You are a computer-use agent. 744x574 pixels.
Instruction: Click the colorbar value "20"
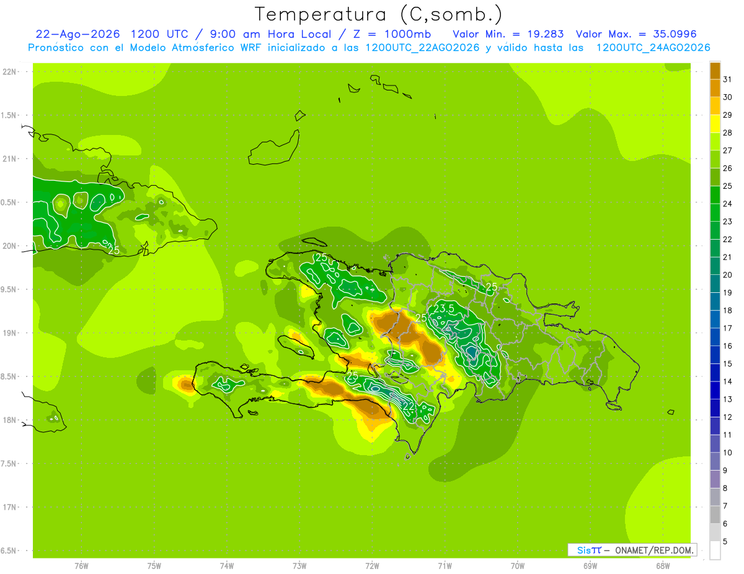pyautogui.click(x=727, y=275)
